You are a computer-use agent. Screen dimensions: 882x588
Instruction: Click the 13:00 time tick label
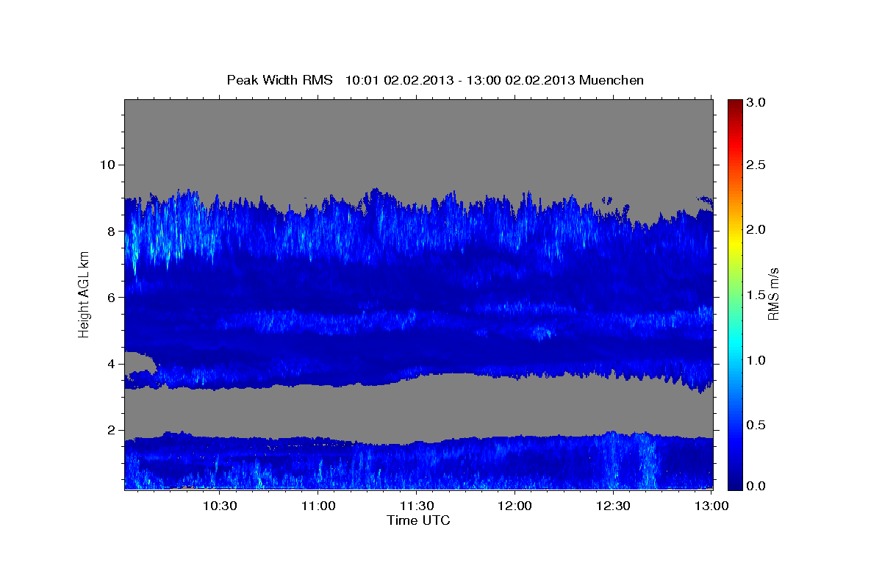tap(711, 506)
